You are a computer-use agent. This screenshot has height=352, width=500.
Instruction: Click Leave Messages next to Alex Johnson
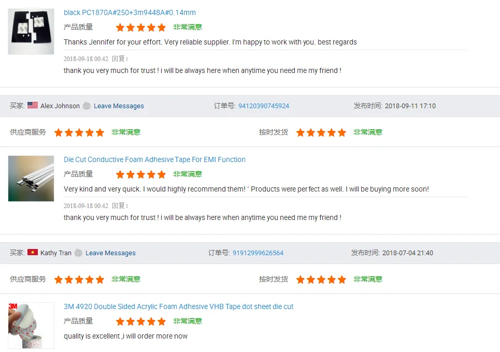pos(119,106)
